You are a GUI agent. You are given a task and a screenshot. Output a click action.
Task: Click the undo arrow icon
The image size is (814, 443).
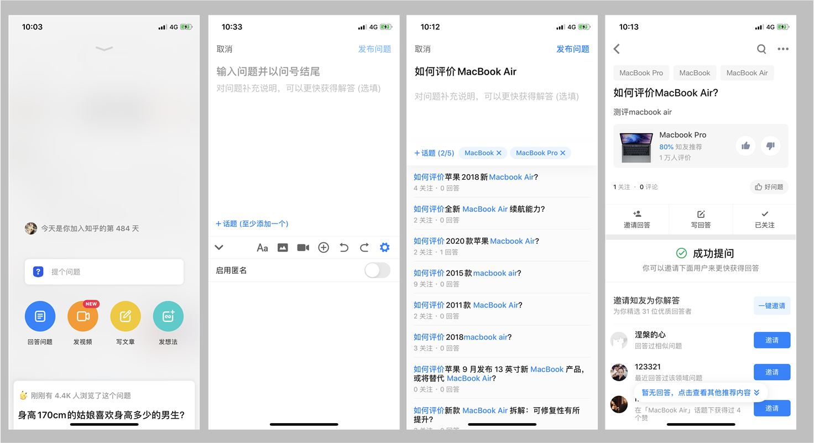(344, 248)
